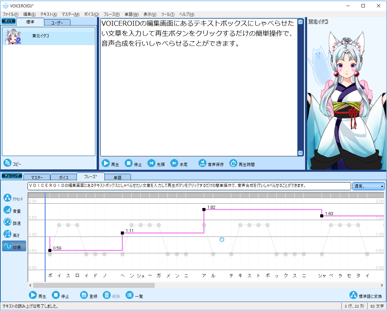Viewport: 387px width, 311px height.
Task: Switch to the 標準 voice tab
Action: click(30, 22)
